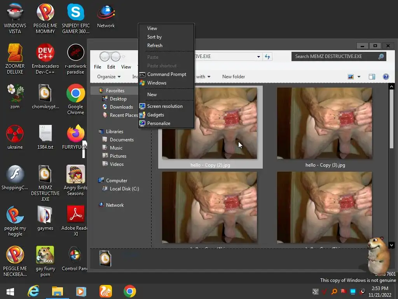Launch Angry Birds Seasons shortcut
The image size is (398, 299).
[x=75, y=180]
